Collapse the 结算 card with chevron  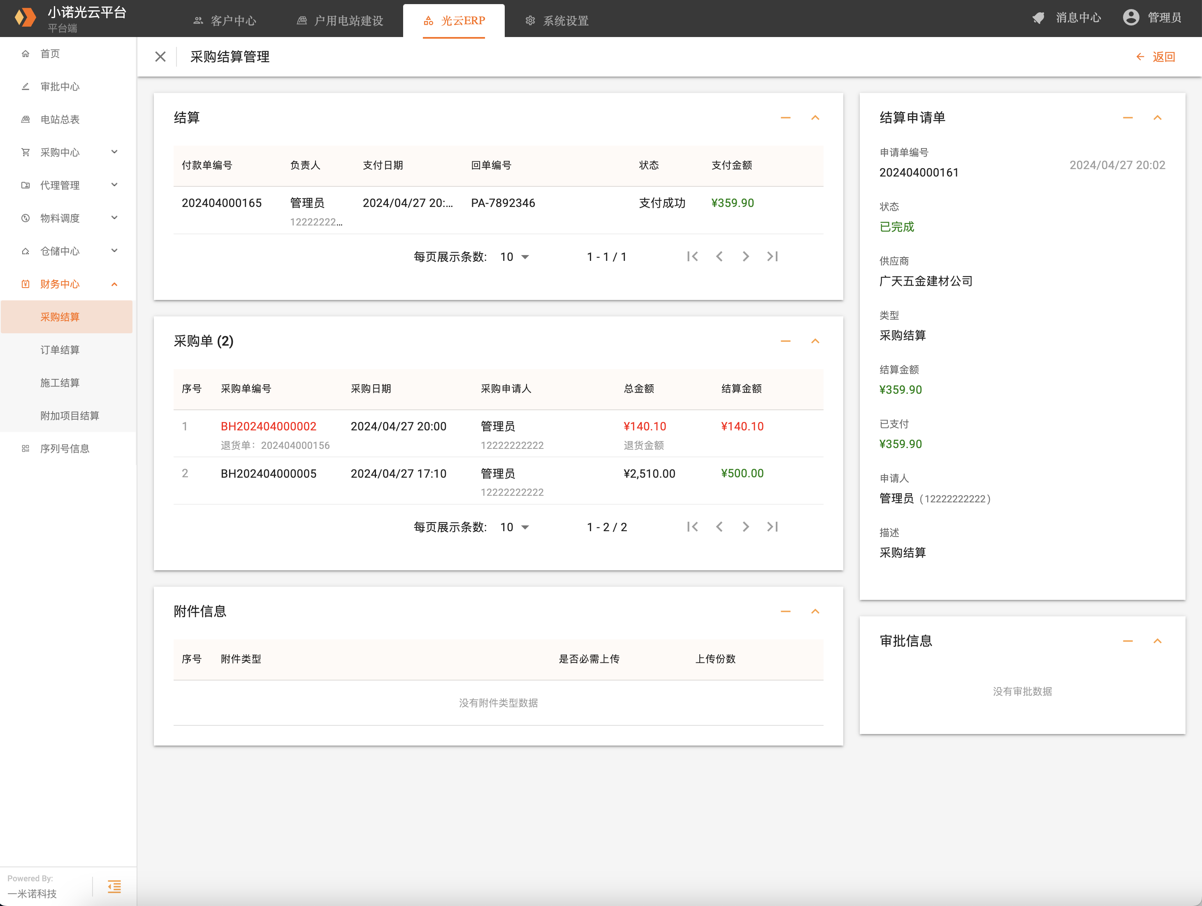(815, 118)
